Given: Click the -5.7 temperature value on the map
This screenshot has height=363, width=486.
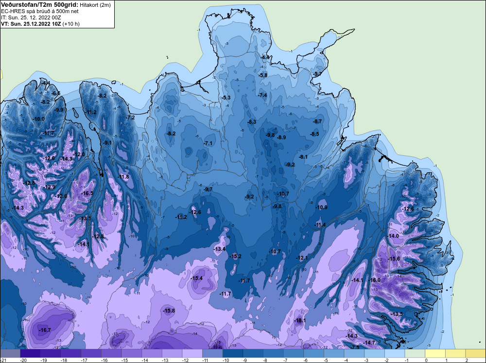Looking at the screenshot, I should point(317,74).
